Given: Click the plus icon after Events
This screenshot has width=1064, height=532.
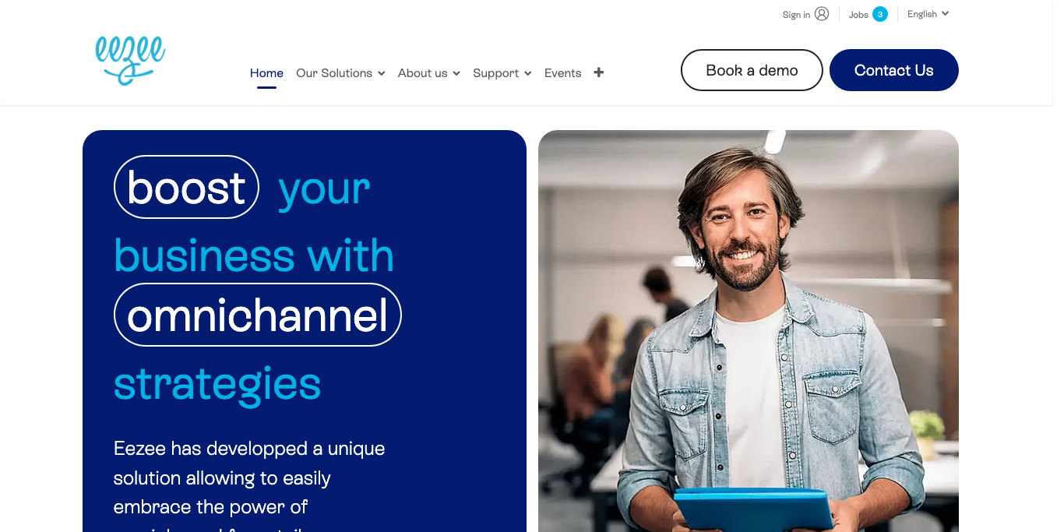Looking at the screenshot, I should (598, 72).
